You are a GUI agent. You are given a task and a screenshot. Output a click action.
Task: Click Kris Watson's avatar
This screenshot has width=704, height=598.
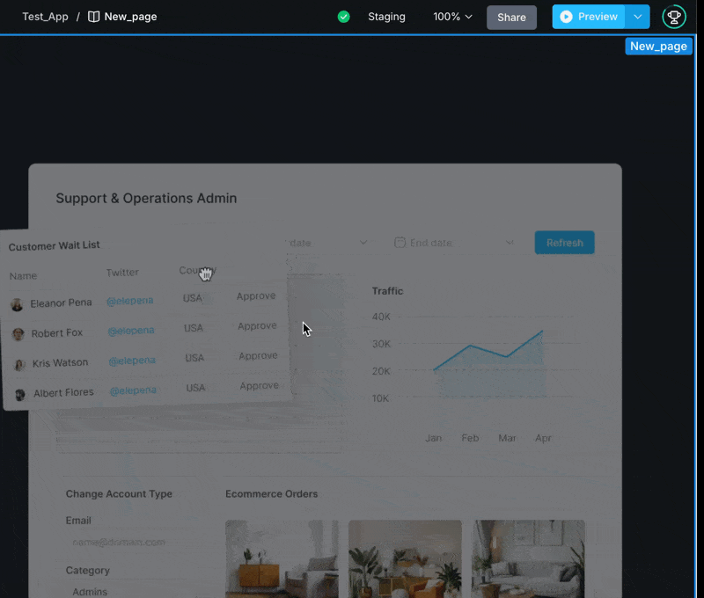coord(19,364)
